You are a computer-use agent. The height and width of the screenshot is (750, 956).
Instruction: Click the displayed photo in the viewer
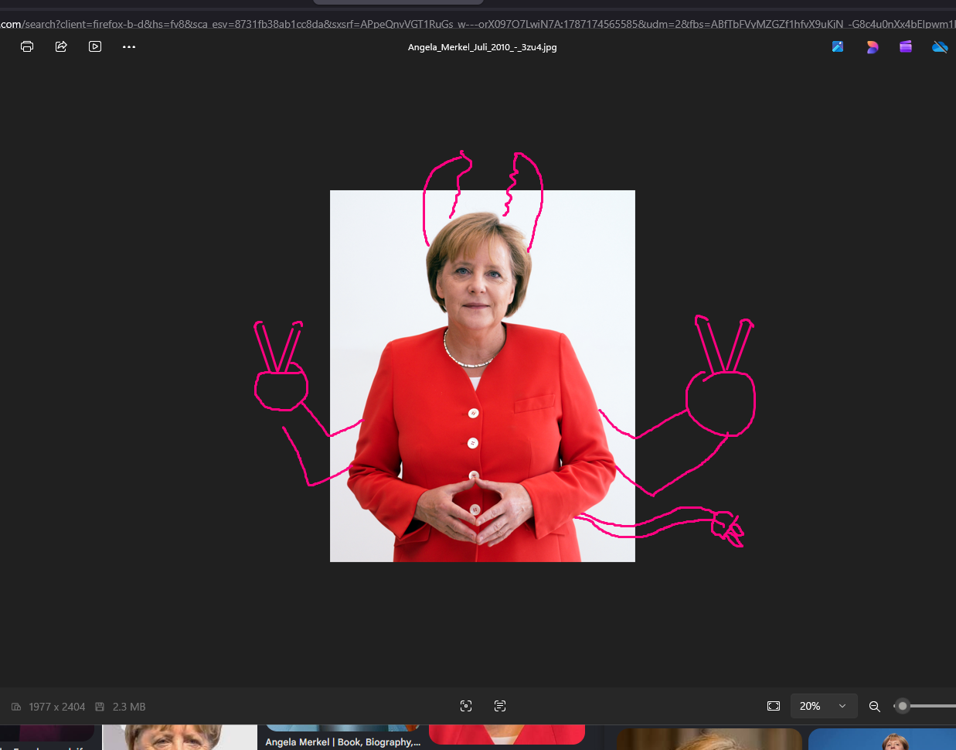[x=482, y=376]
